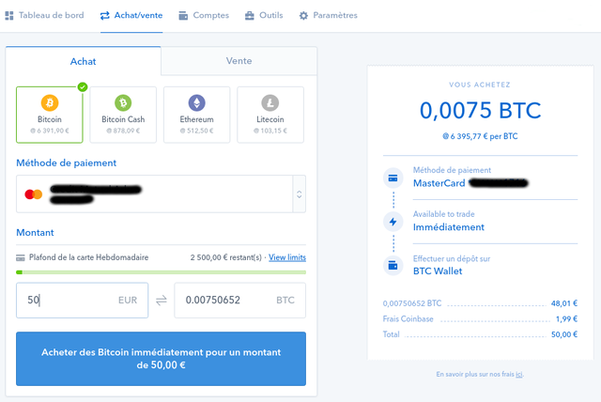Open the payment method dropdown arrows
The height and width of the screenshot is (402, 601).
tap(300, 194)
